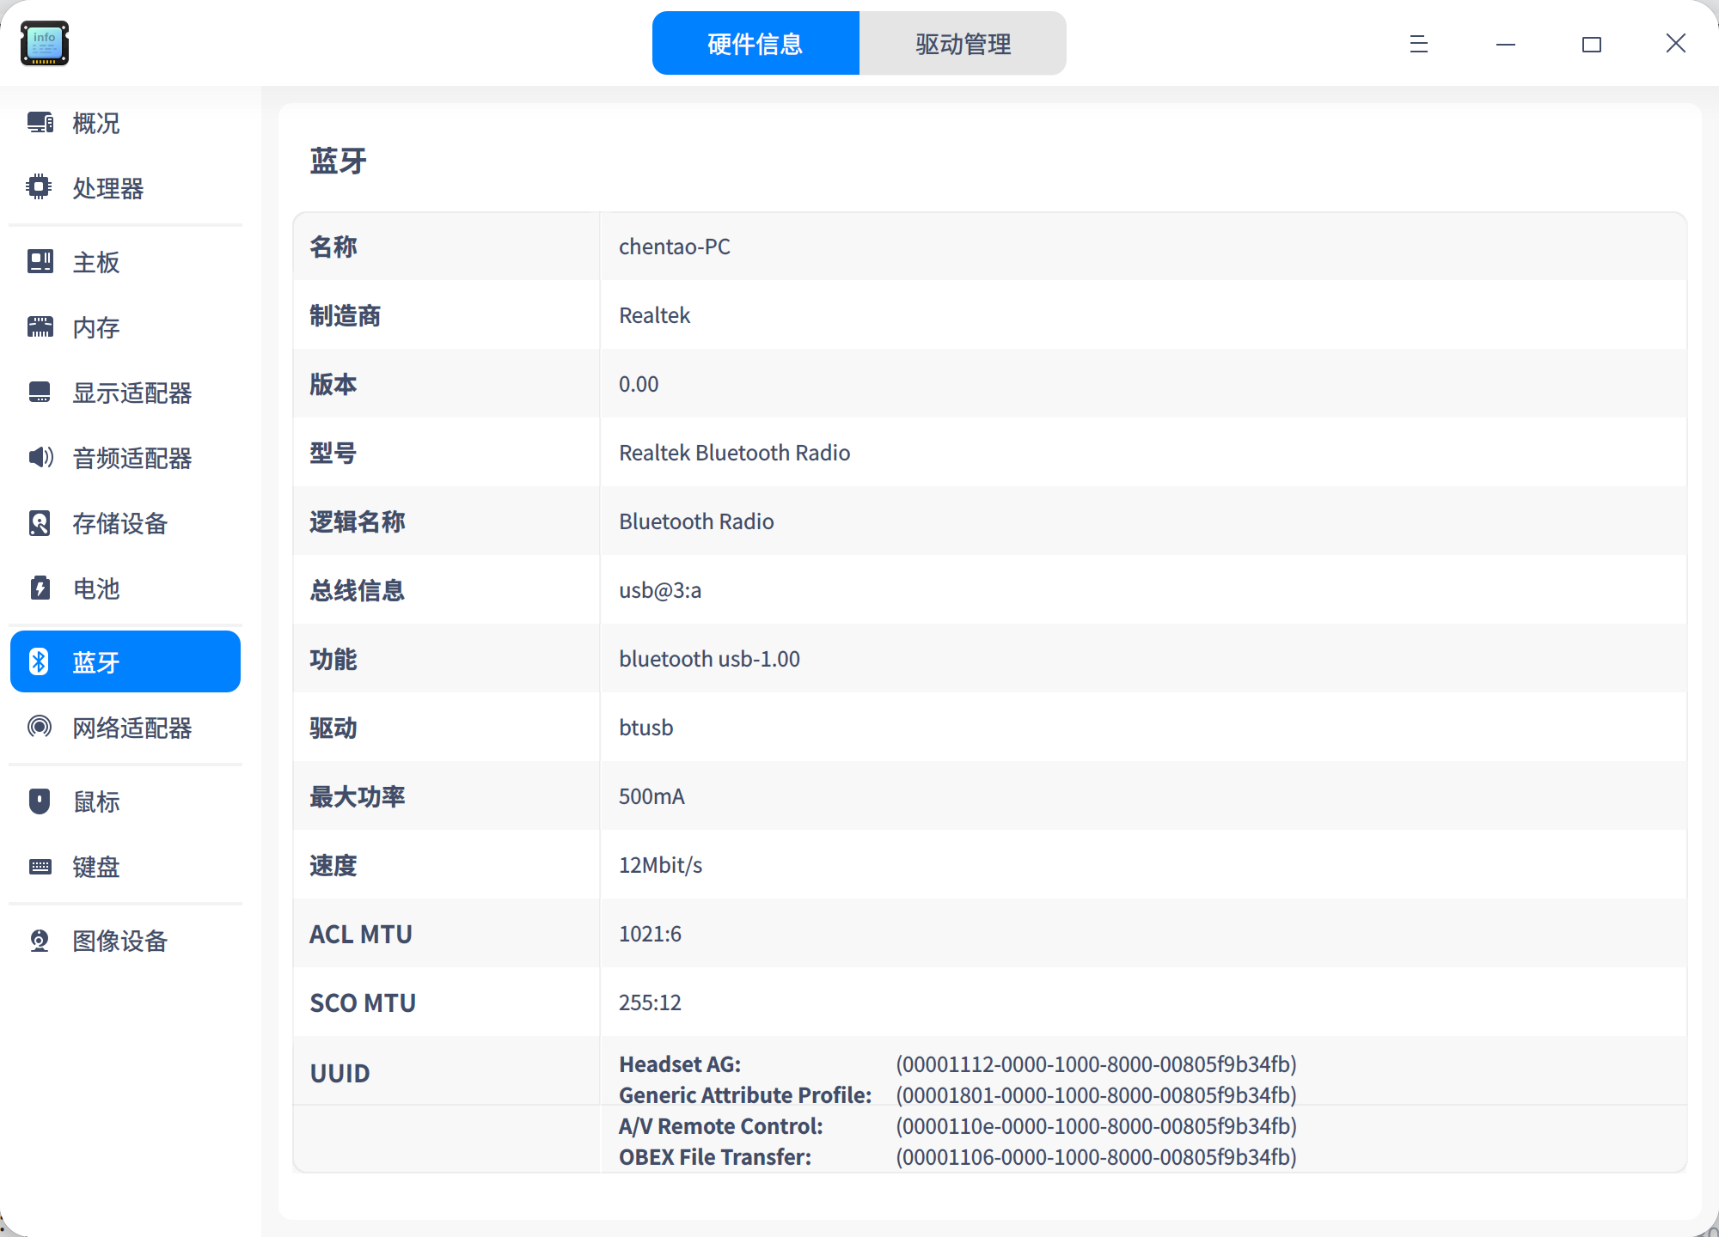Click the 内存 (Memory) sidebar icon
The height and width of the screenshot is (1237, 1719).
[x=39, y=327]
